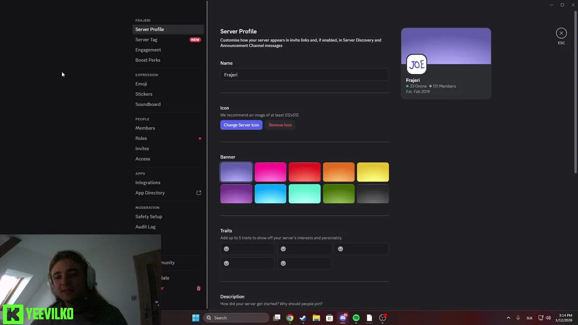Select the sky blue banner color
Image resolution: width=578 pixels, height=325 pixels.
[270, 194]
